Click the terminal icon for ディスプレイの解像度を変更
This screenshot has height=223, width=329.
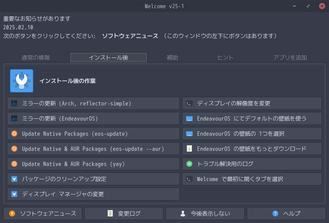point(189,104)
